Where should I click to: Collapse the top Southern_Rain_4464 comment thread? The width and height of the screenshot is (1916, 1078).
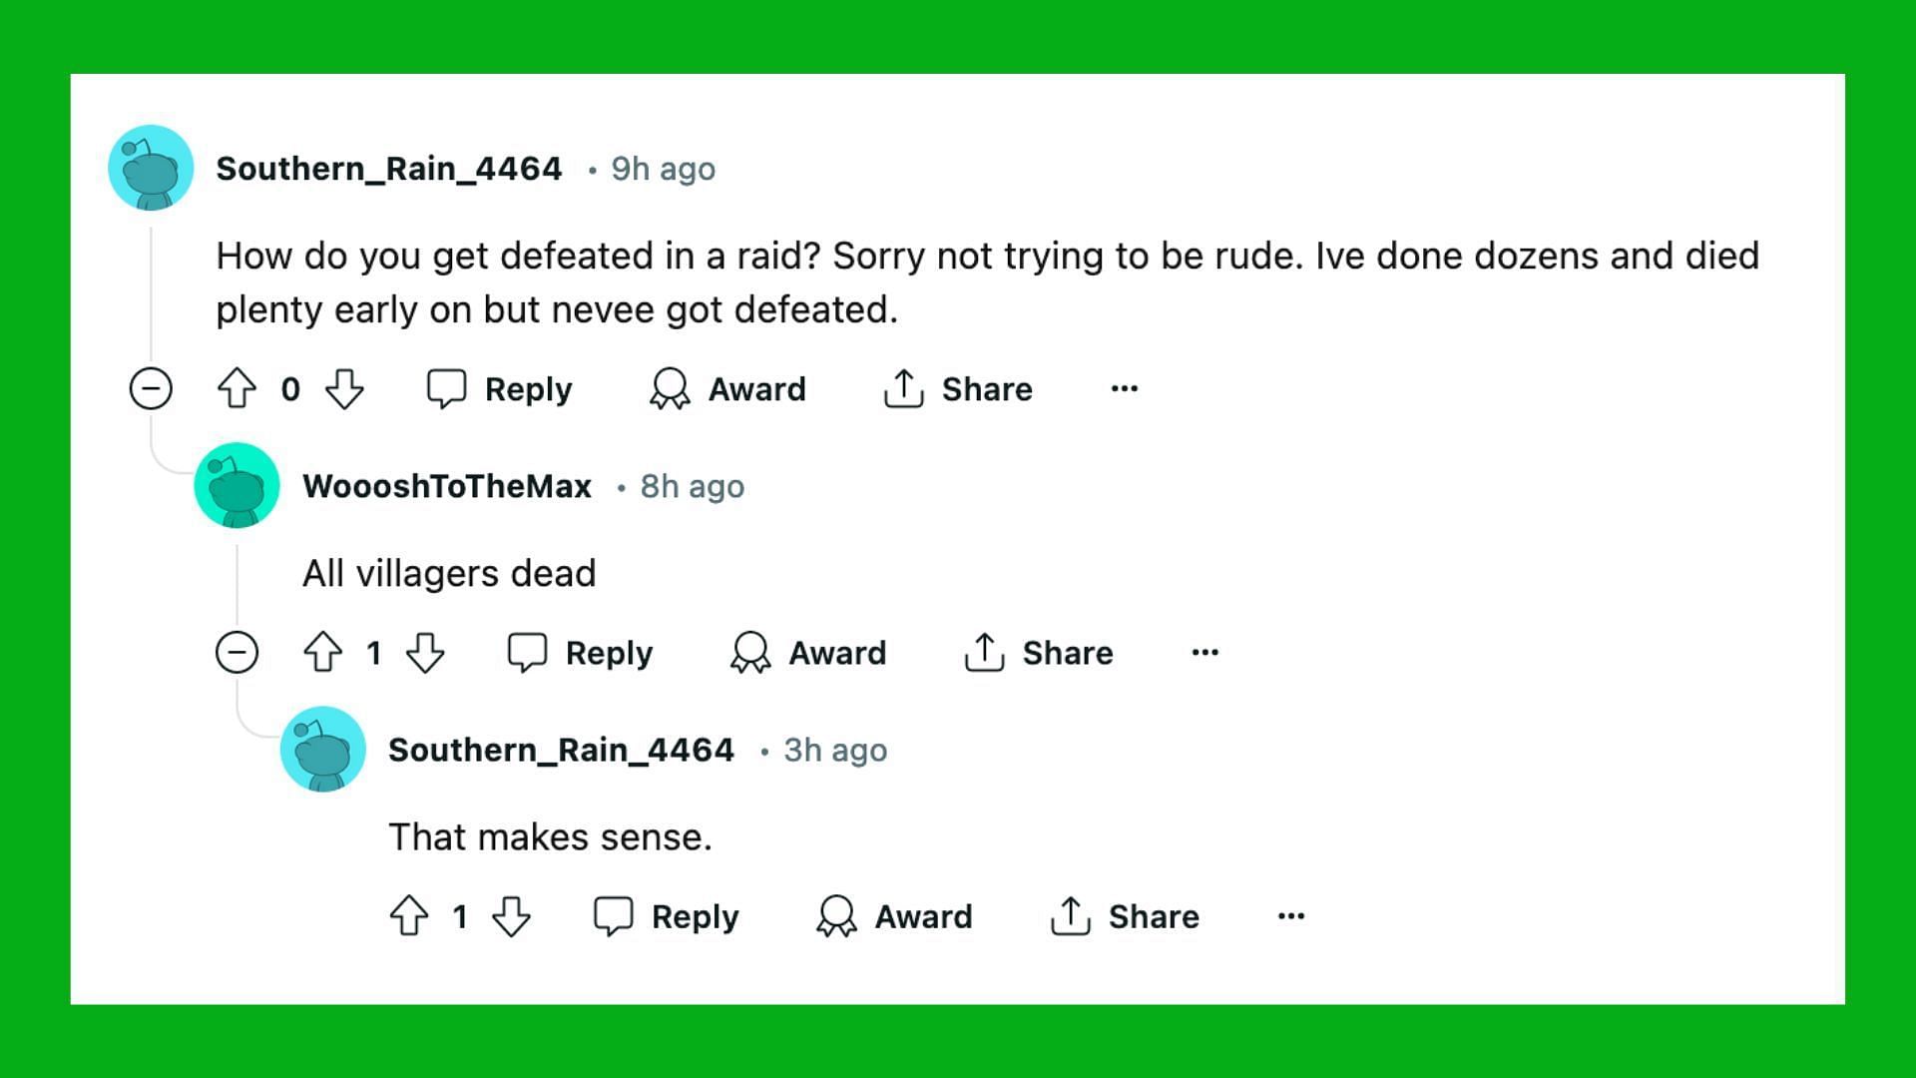(151, 388)
